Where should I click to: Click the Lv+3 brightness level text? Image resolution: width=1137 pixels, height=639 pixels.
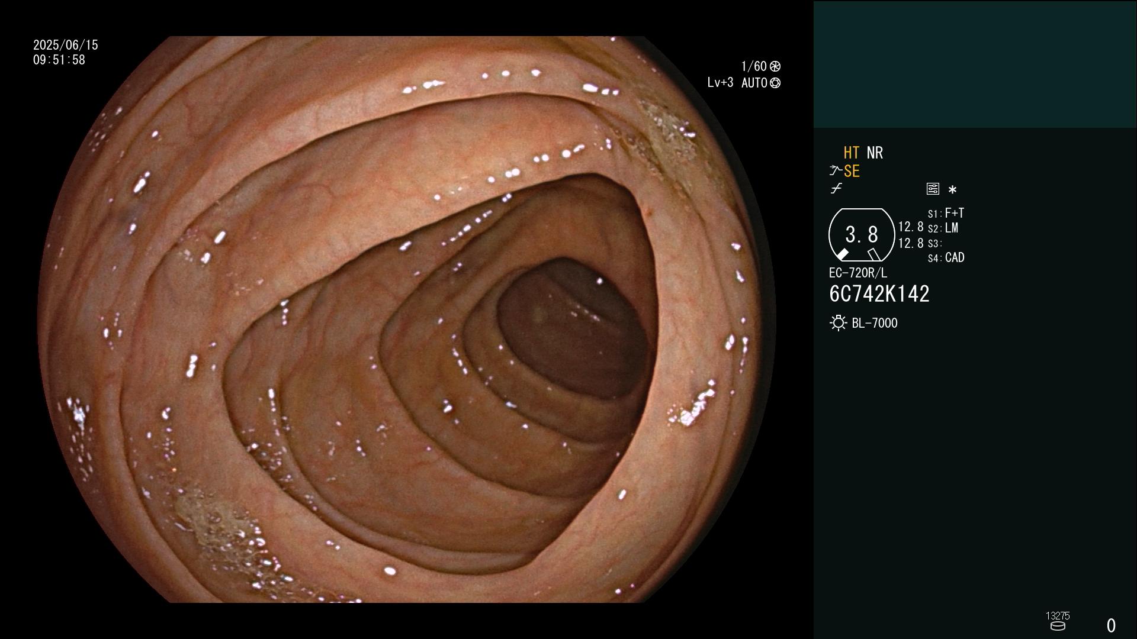pos(720,83)
